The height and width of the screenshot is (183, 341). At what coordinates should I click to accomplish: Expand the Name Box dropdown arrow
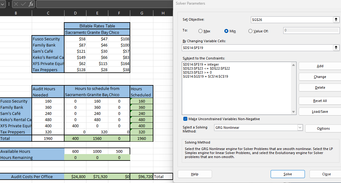pos(2,4)
